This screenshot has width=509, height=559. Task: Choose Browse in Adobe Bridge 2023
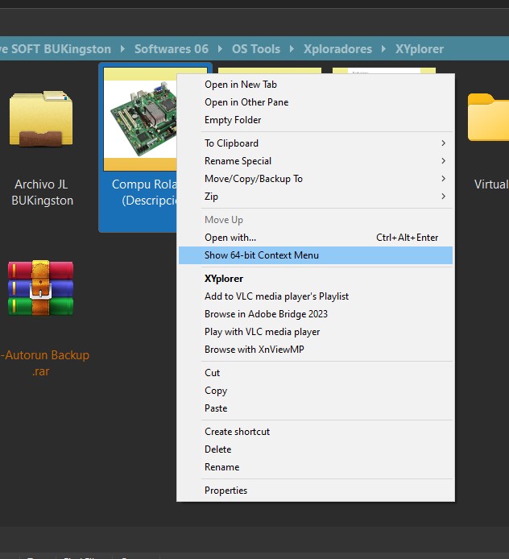(x=266, y=314)
